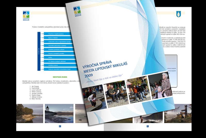Viewport: 206px width, 138px height.
Task: Click the year '2009' on the cover
Action: (88, 76)
